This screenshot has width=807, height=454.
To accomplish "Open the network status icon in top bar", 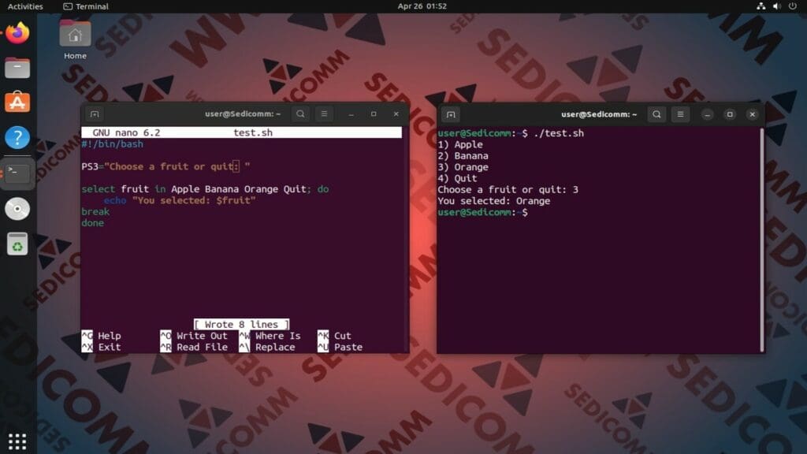I will point(761,6).
